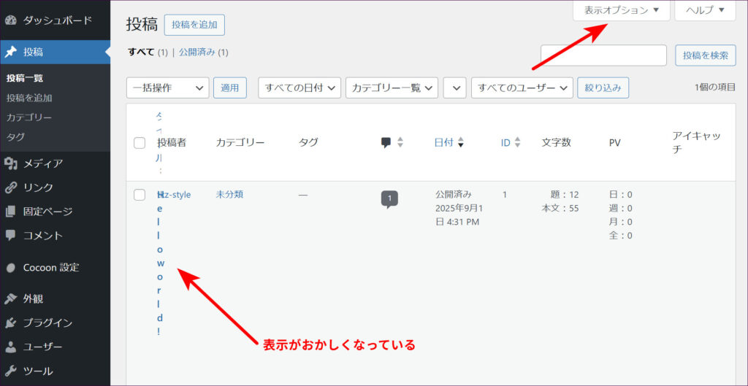The height and width of the screenshot is (386, 748).
Task: Select カテゴリー submenu under 投稿
Action: pyautogui.click(x=29, y=117)
